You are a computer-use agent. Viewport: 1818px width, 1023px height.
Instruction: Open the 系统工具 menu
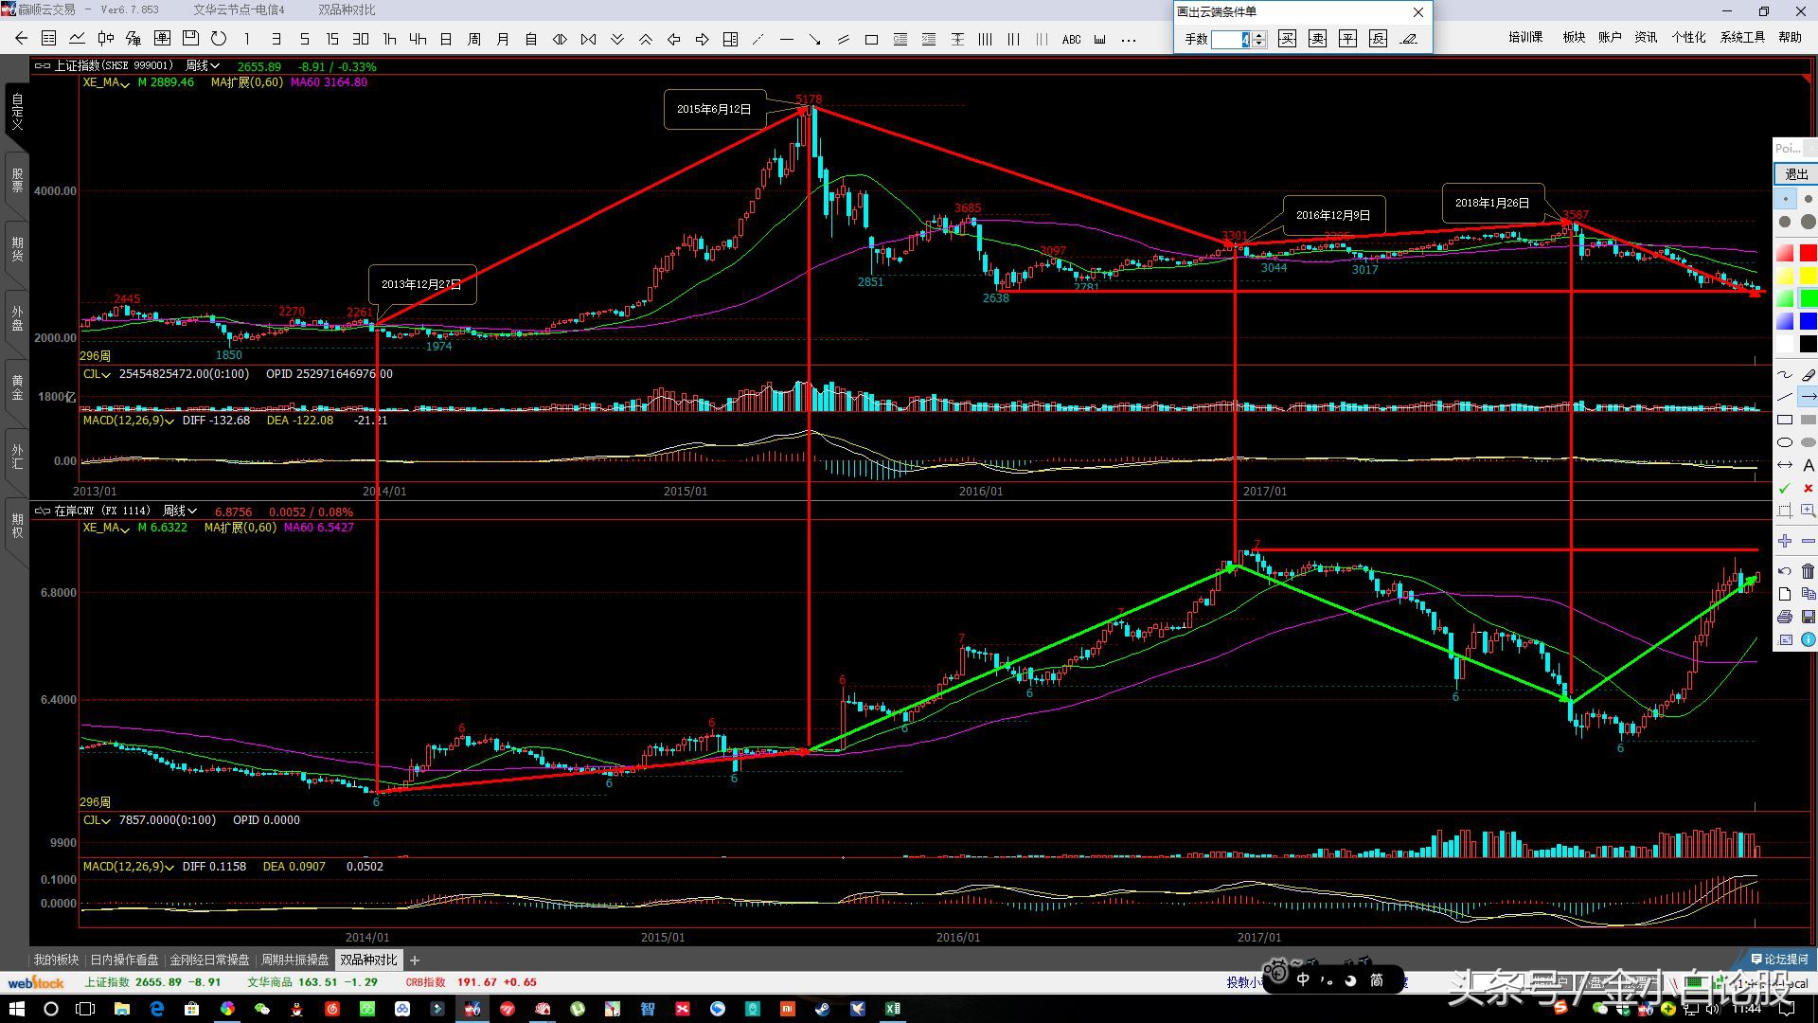pos(1742,37)
